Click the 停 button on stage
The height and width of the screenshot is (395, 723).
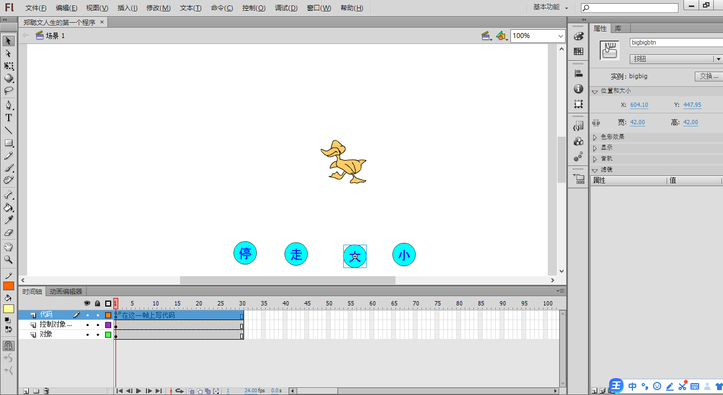coord(245,253)
